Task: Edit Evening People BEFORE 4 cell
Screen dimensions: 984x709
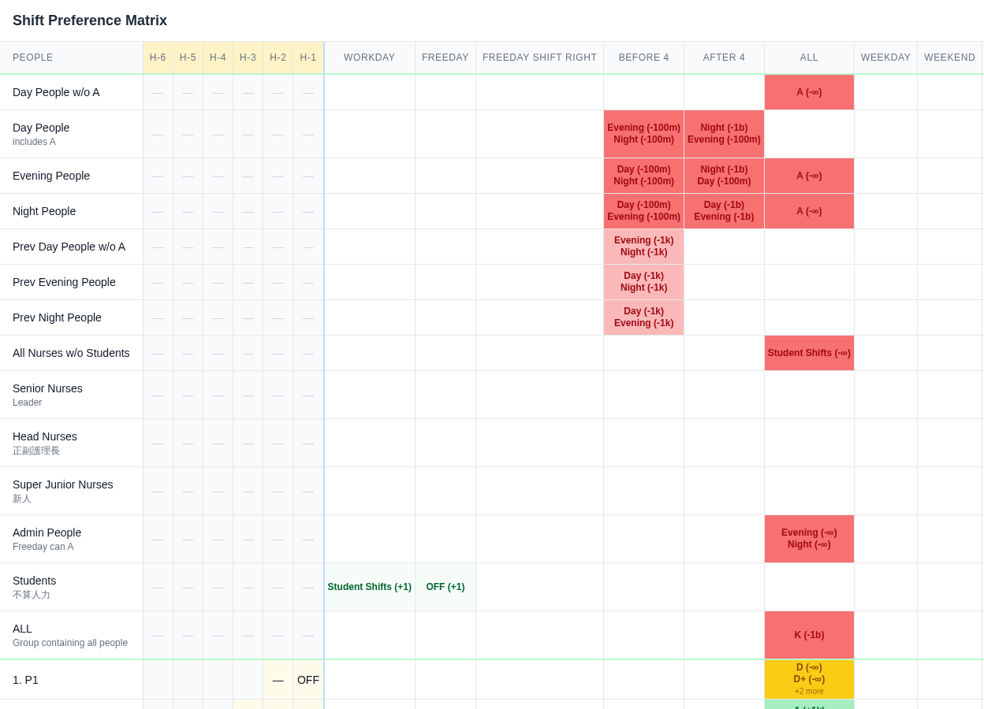Action: pyautogui.click(x=643, y=176)
